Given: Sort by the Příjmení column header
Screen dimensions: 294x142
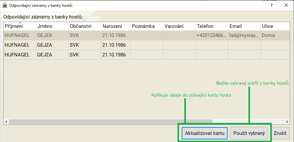Looking at the screenshot, I should tap(19, 26).
